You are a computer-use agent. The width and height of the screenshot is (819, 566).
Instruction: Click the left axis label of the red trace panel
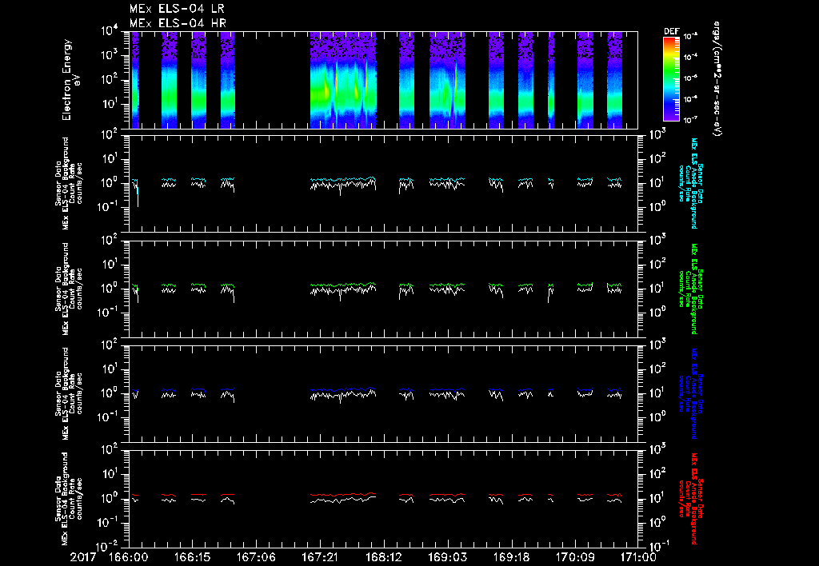[69, 499]
